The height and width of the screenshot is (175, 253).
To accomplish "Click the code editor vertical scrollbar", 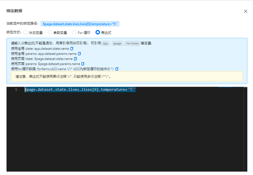I will [x=245, y=129].
